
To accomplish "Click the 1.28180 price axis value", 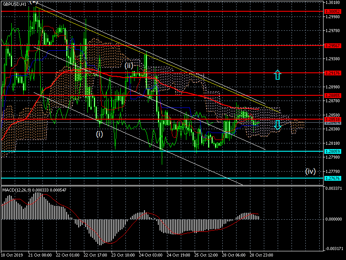I will coord(333,143).
